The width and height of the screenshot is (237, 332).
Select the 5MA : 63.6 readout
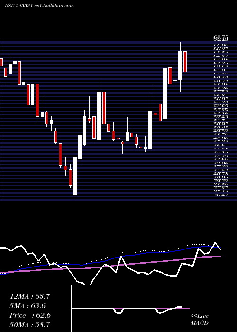click(x=27, y=306)
